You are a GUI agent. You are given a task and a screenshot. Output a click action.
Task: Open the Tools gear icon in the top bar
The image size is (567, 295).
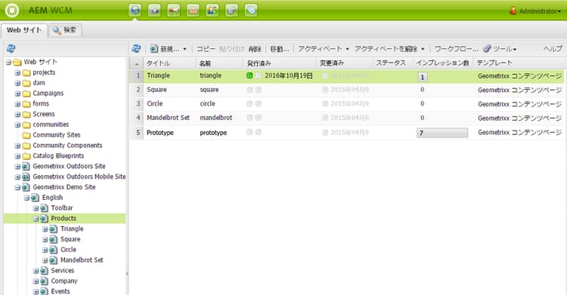(x=232, y=10)
